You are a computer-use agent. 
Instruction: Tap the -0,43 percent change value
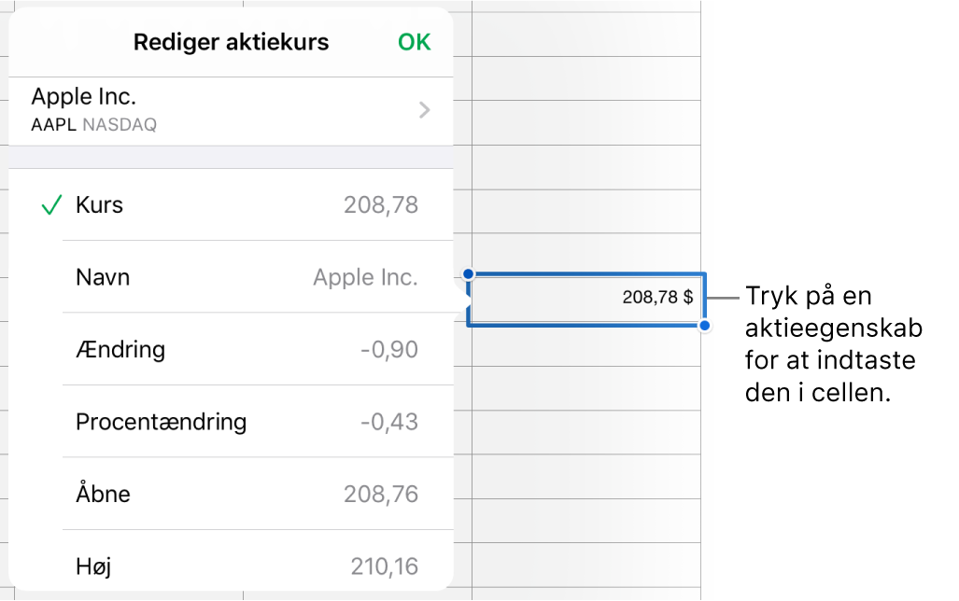[388, 422]
